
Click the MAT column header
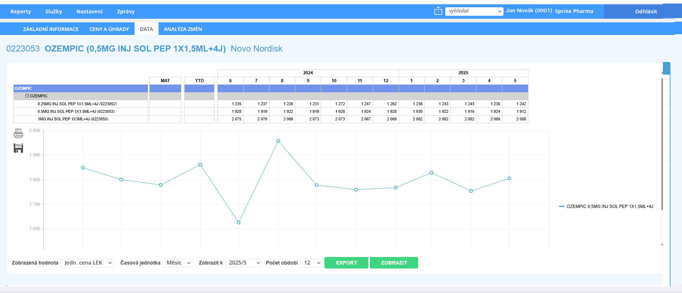[x=165, y=81]
